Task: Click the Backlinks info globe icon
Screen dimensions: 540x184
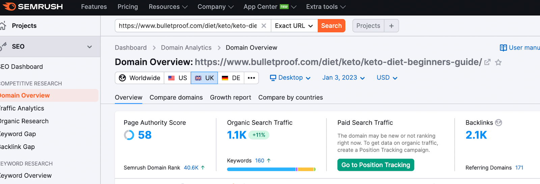Action: pos(498,123)
